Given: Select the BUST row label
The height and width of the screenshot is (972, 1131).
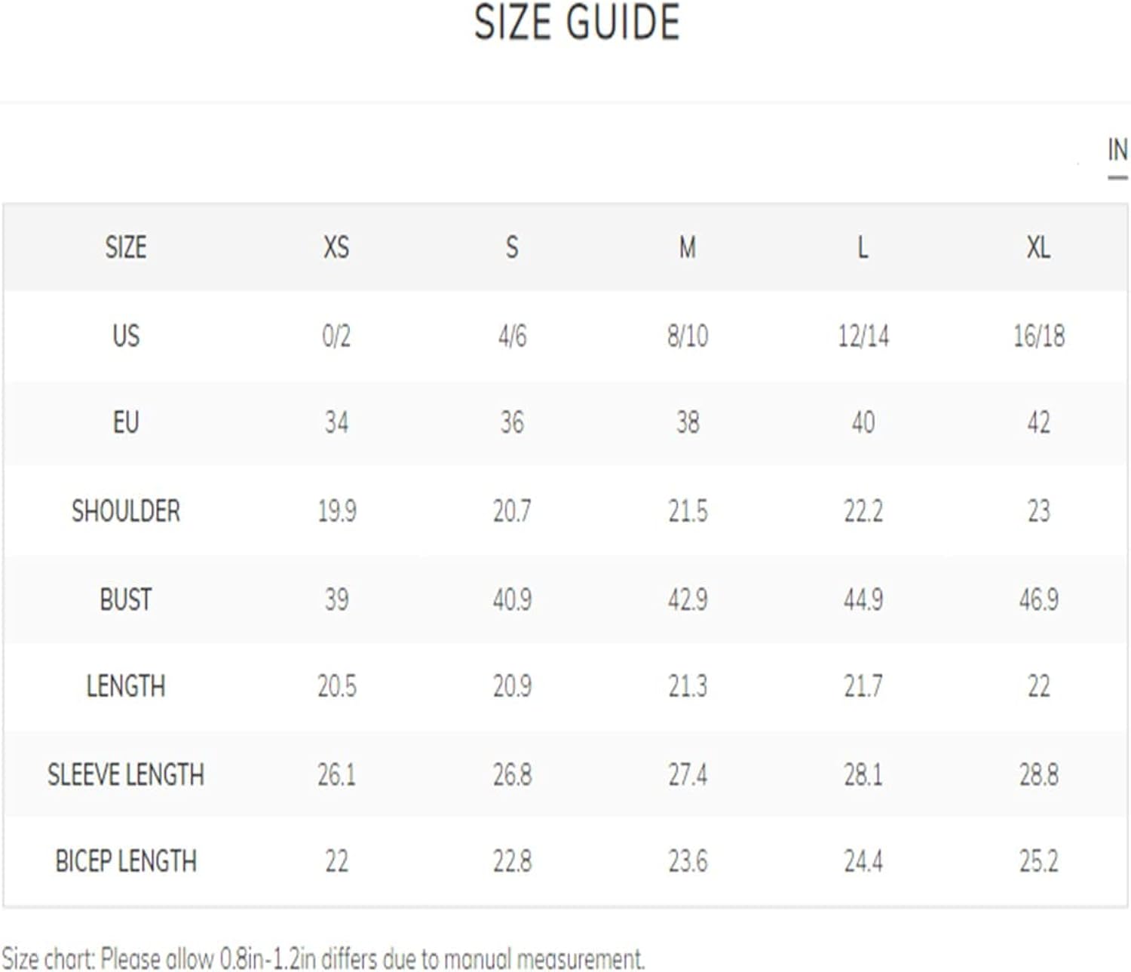Looking at the screenshot, I should (x=126, y=599).
